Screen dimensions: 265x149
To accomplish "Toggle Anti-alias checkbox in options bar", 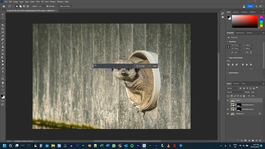I will 48,6.
